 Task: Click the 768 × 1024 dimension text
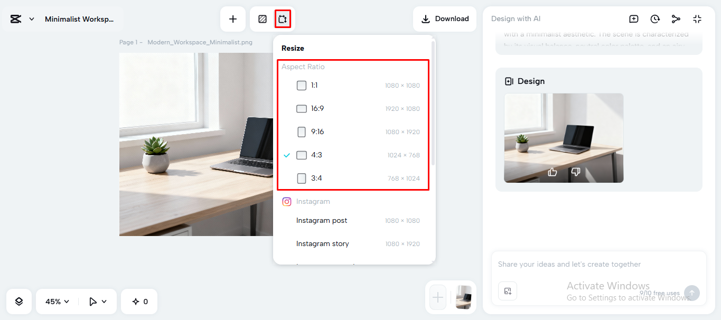click(x=404, y=178)
